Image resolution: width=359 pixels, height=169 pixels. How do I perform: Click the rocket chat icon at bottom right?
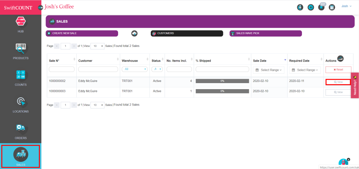(343, 163)
